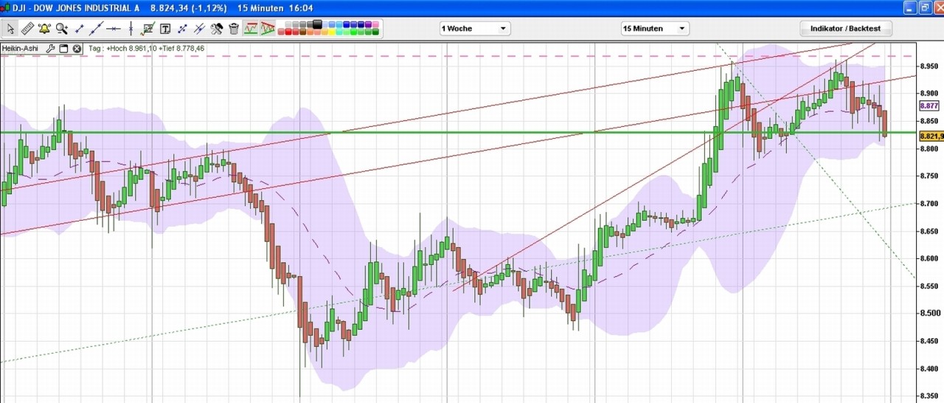Pick the short trend line tool
The height and width of the screenshot is (403, 944).
tap(79, 29)
